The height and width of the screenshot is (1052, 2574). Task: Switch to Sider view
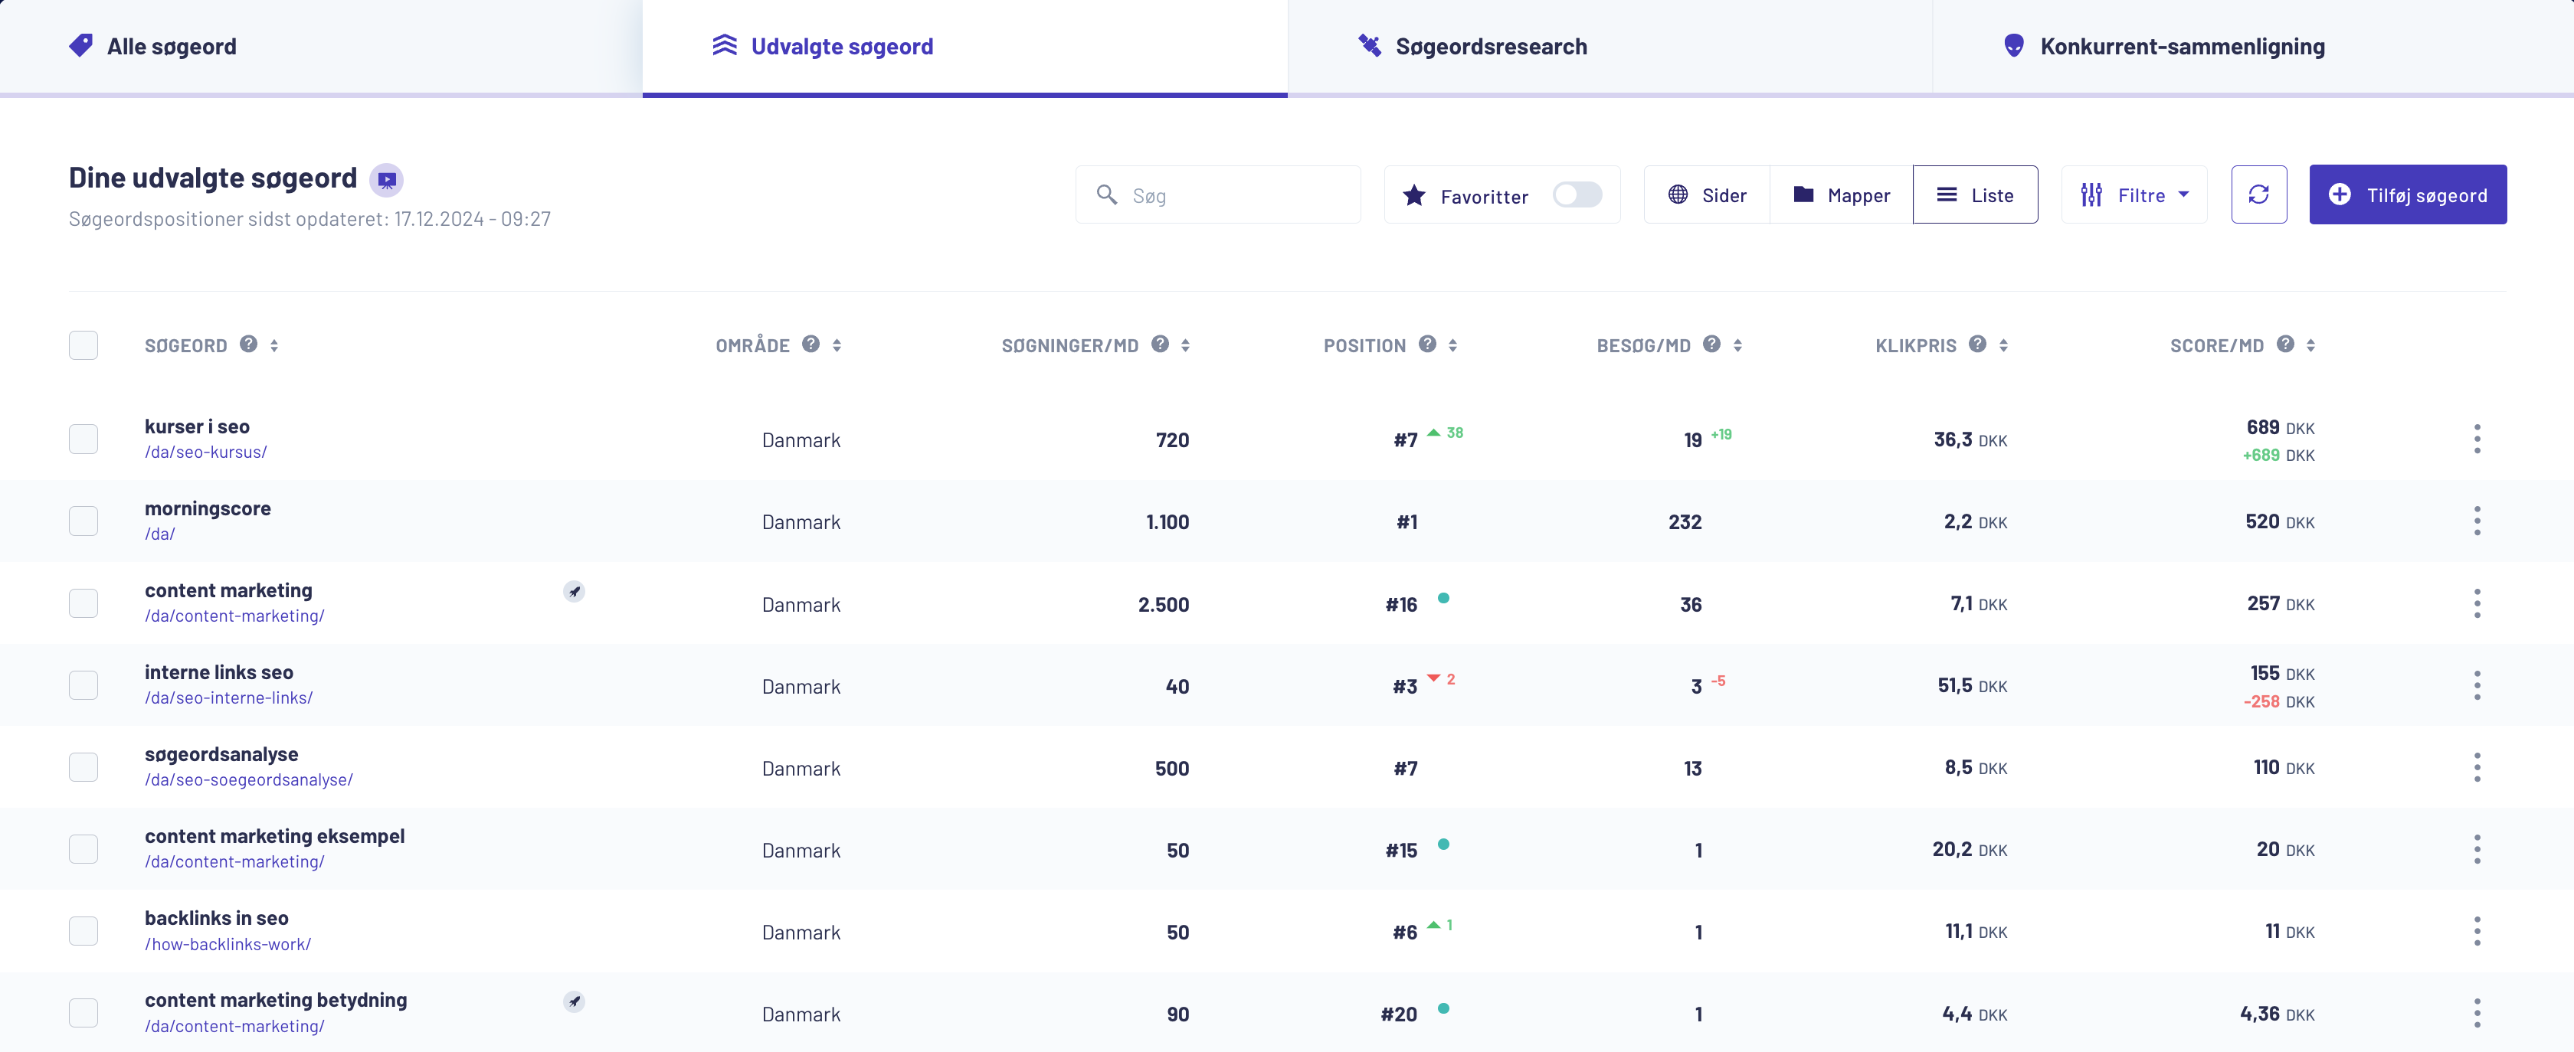pos(1707,194)
